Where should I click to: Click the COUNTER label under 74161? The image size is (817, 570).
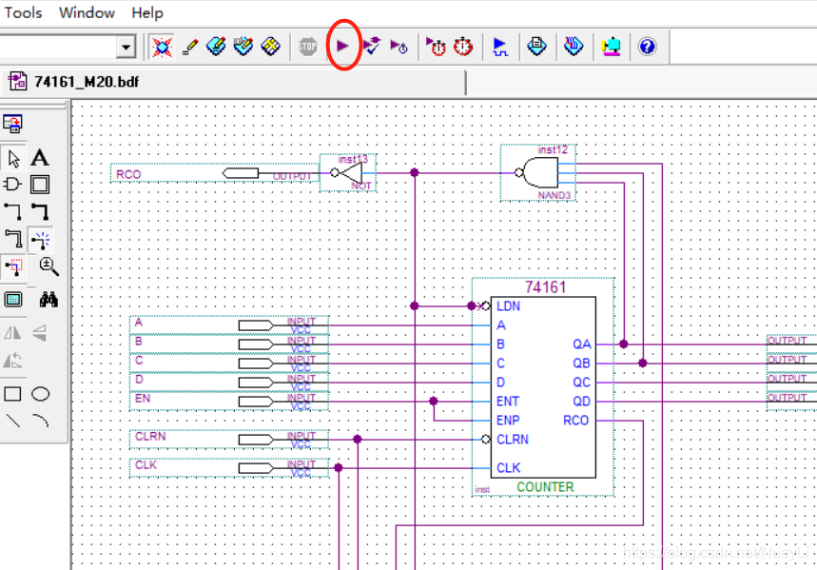545,487
